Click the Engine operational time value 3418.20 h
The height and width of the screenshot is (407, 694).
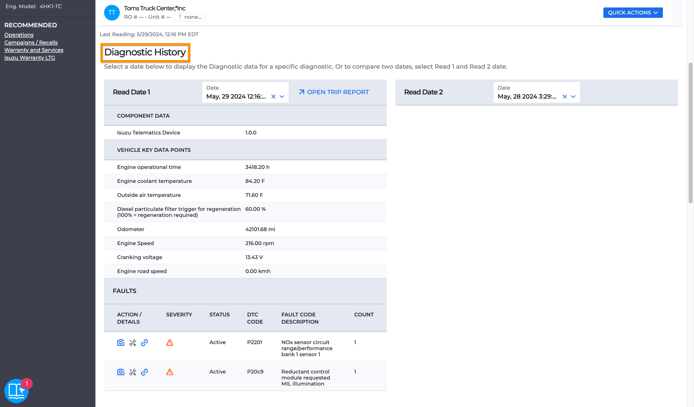[257, 167]
